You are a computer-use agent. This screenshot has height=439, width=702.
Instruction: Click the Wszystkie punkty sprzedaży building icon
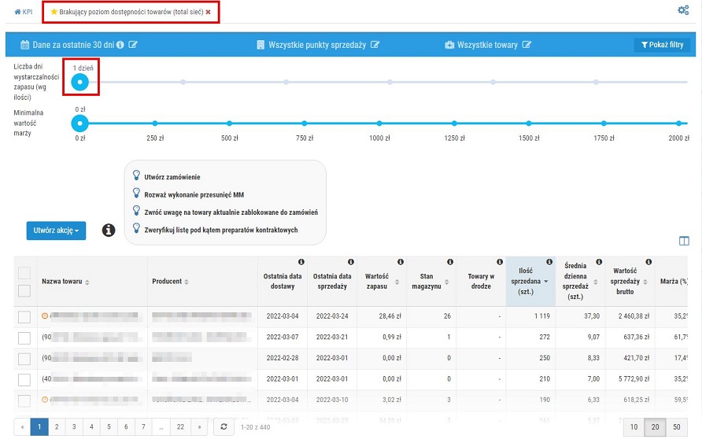[x=260, y=45]
